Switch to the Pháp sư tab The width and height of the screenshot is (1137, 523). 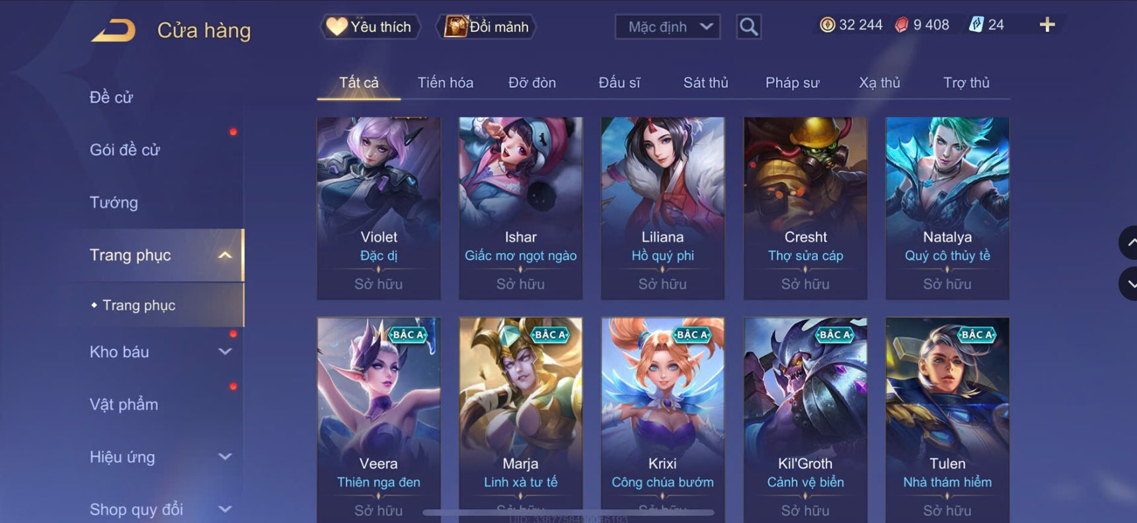792,83
